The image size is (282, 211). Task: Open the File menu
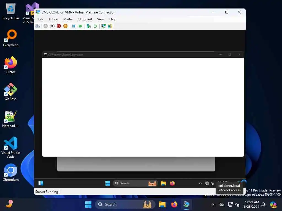(41, 19)
